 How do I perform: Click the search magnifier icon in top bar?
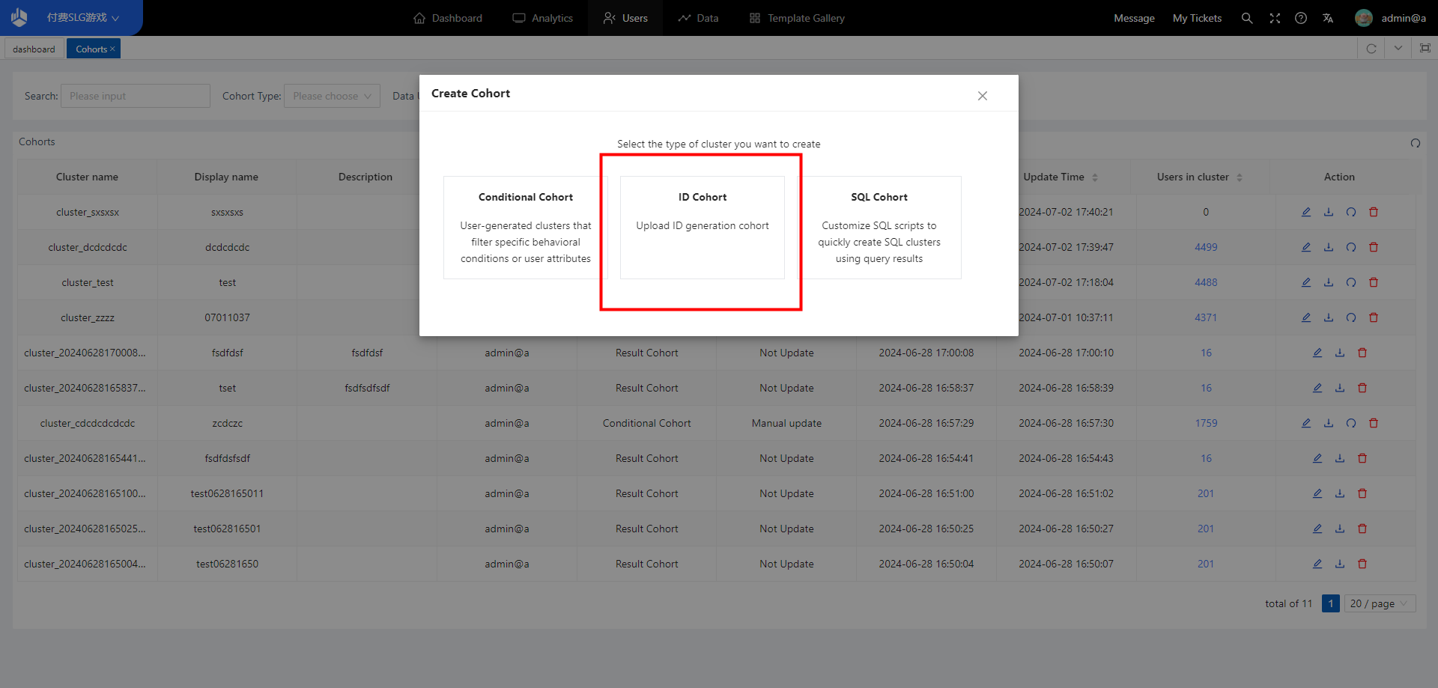click(1246, 18)
